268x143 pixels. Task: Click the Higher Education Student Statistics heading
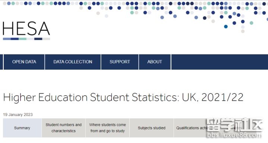tap(123, 97)
